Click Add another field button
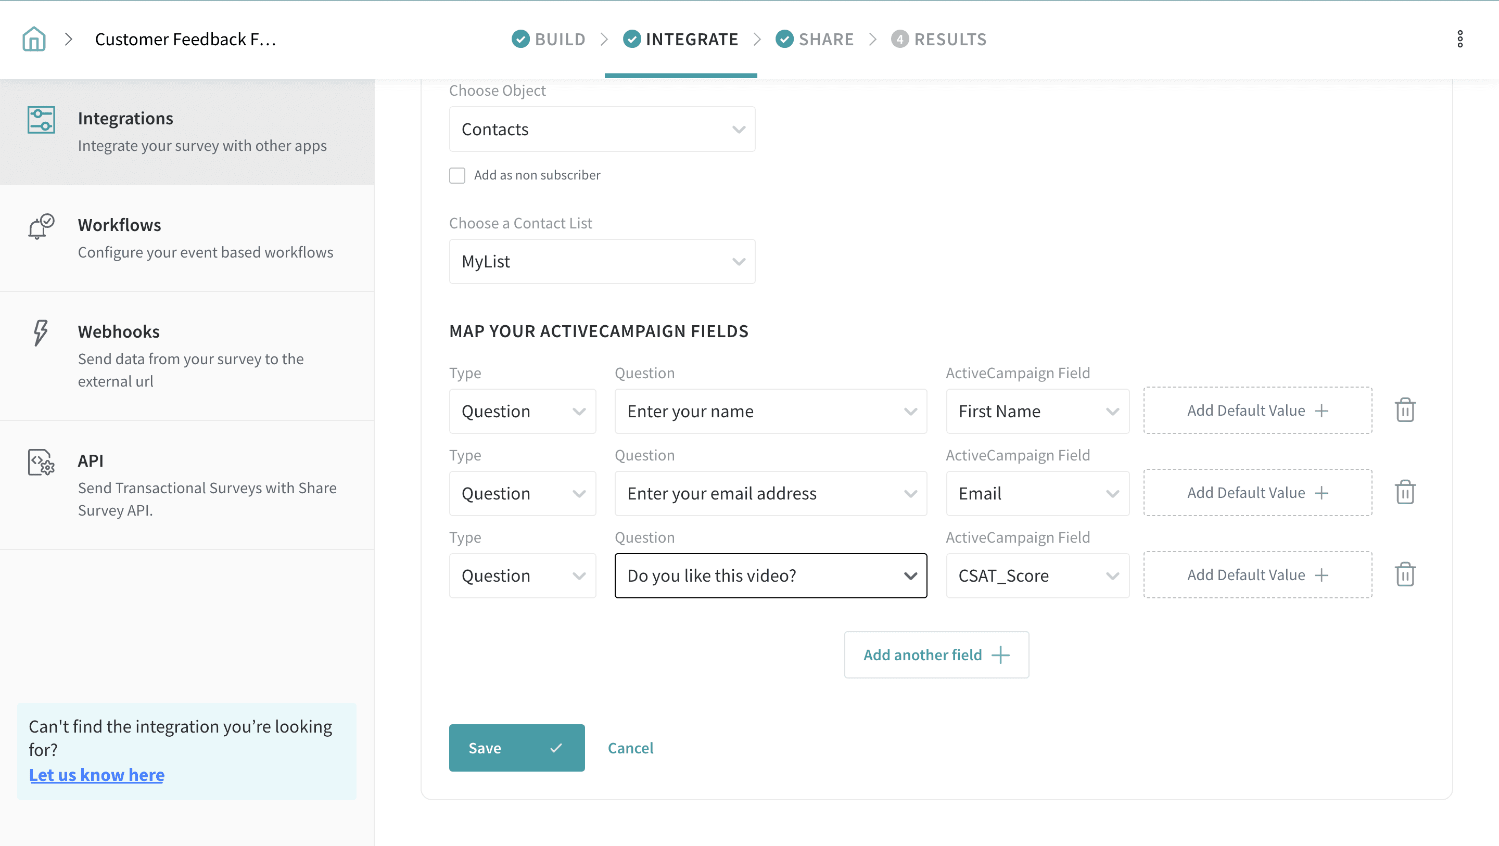 pos(936,655)
